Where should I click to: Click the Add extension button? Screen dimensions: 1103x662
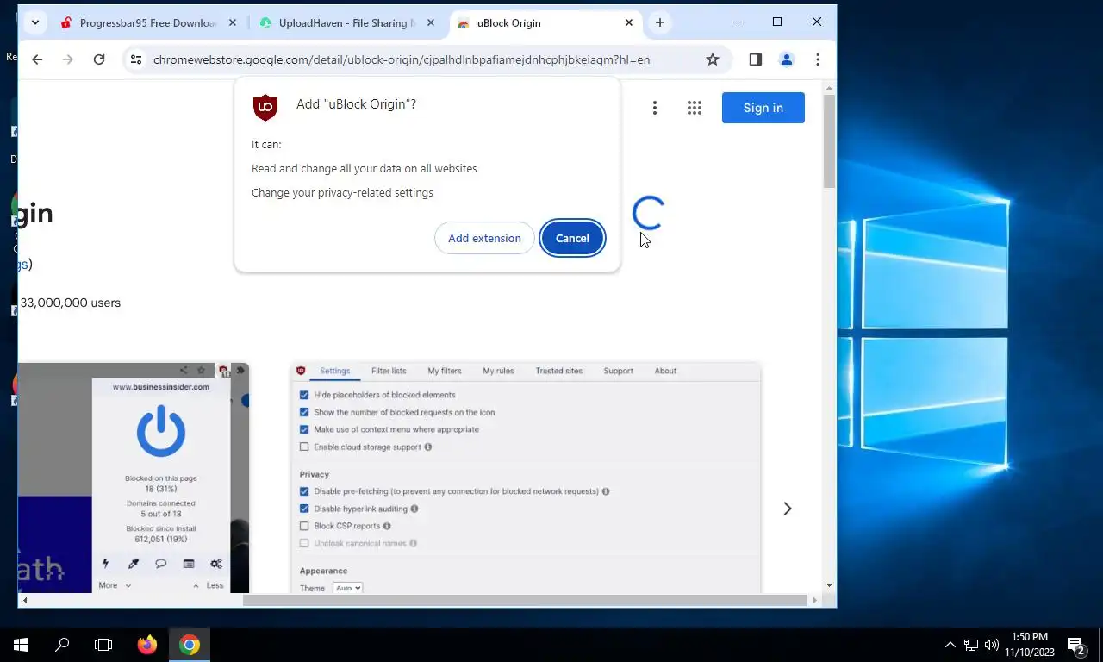pyautogui.click(x=484, y=238)
